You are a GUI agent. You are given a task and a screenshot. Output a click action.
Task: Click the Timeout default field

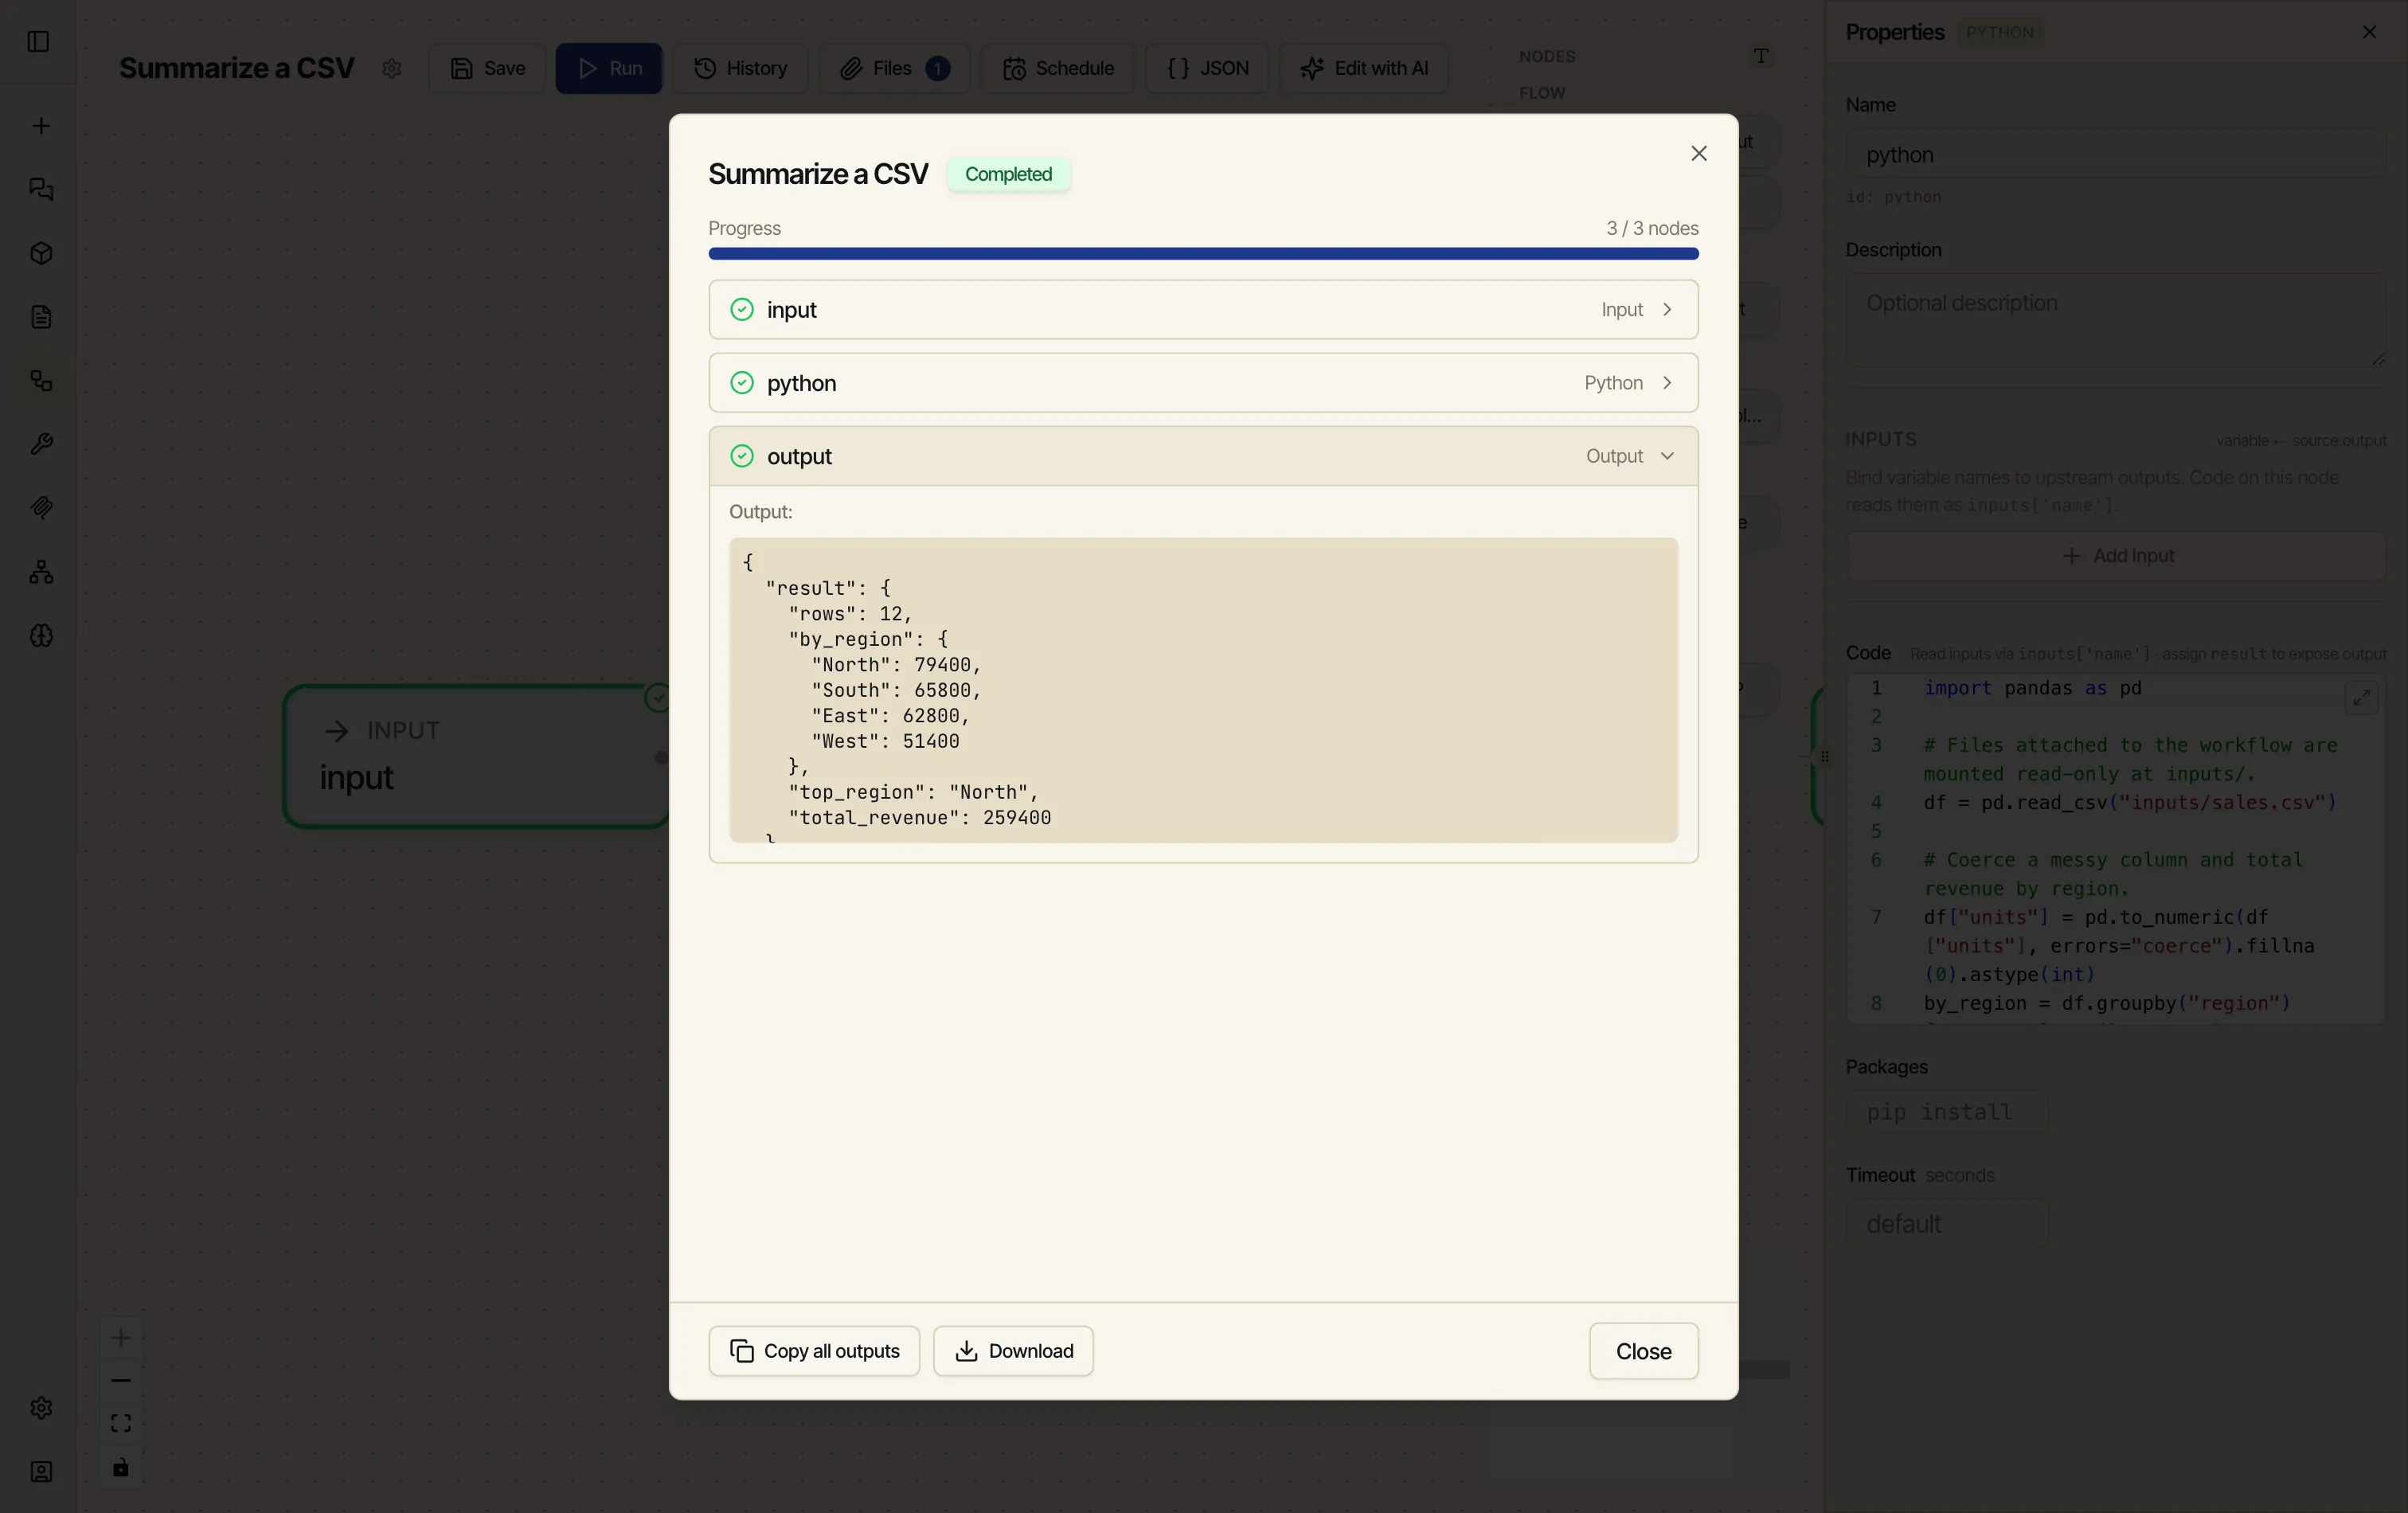pos(1947,1223)
